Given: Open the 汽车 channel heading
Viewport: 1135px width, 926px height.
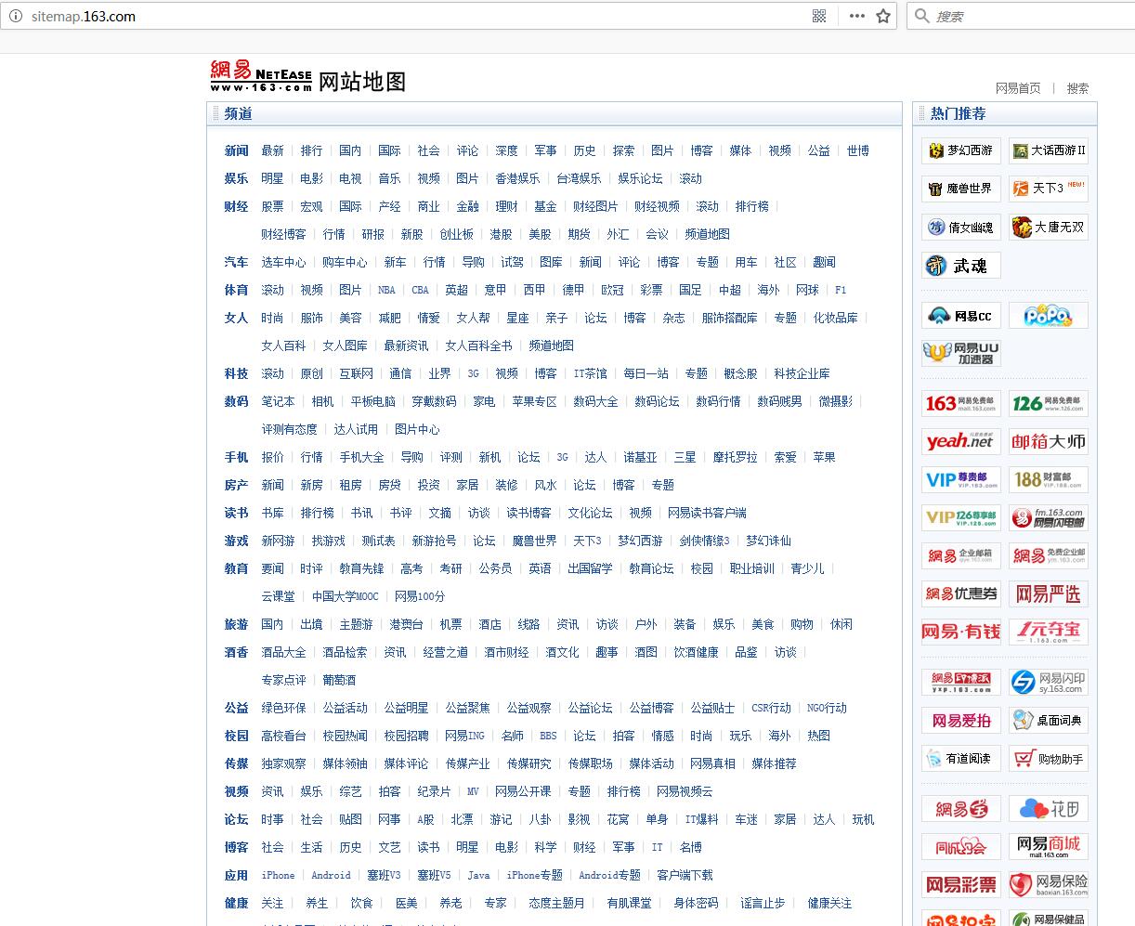Looking at the screenshot, I should pyautogui.click(x=236, y=262).
